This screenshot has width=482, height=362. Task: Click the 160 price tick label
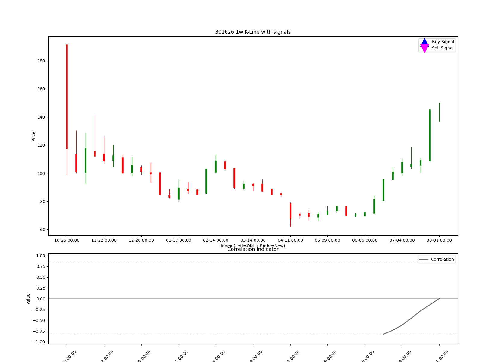pyautogui.click(x=41, y=89)
